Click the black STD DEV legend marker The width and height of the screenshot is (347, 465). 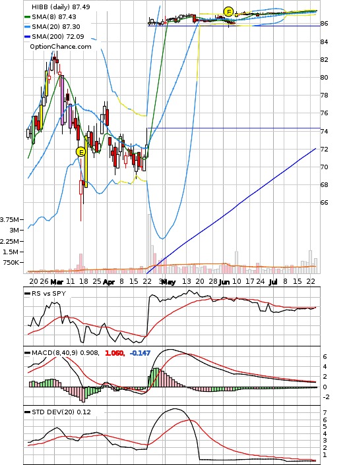(x=27, y=412)
